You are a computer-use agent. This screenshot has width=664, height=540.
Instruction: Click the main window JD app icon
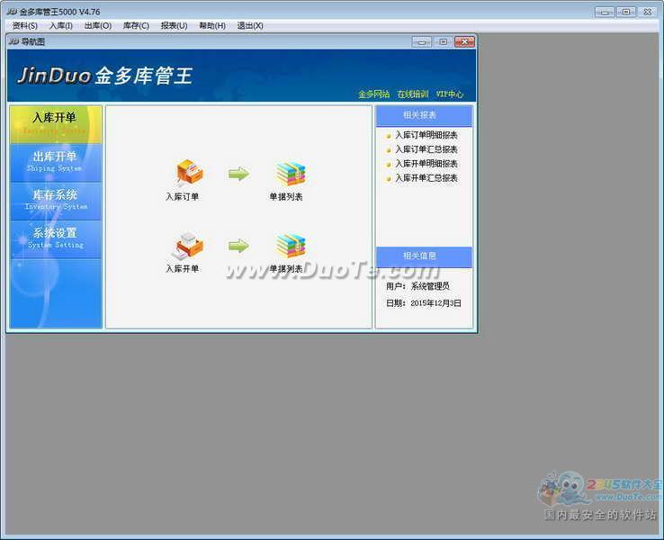point(12,12)
